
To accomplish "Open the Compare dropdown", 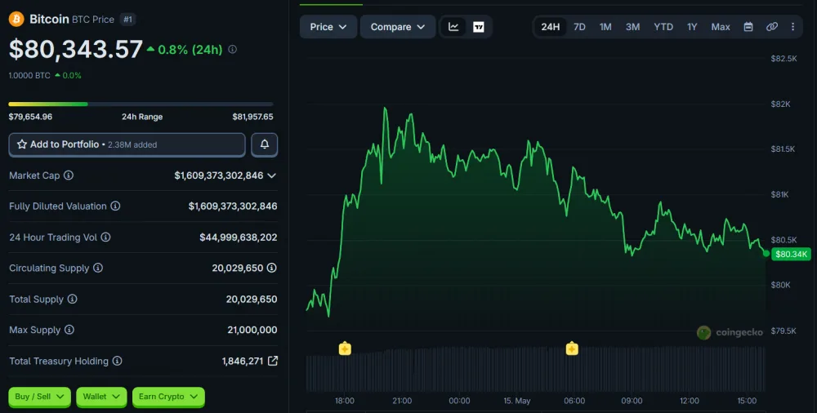I will 398,27.
